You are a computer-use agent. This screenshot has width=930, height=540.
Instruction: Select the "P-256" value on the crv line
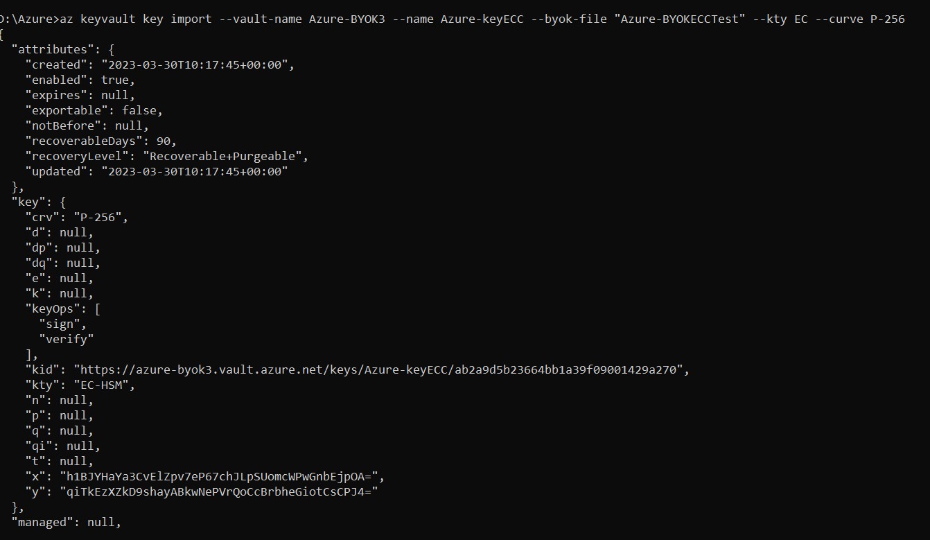98,217
